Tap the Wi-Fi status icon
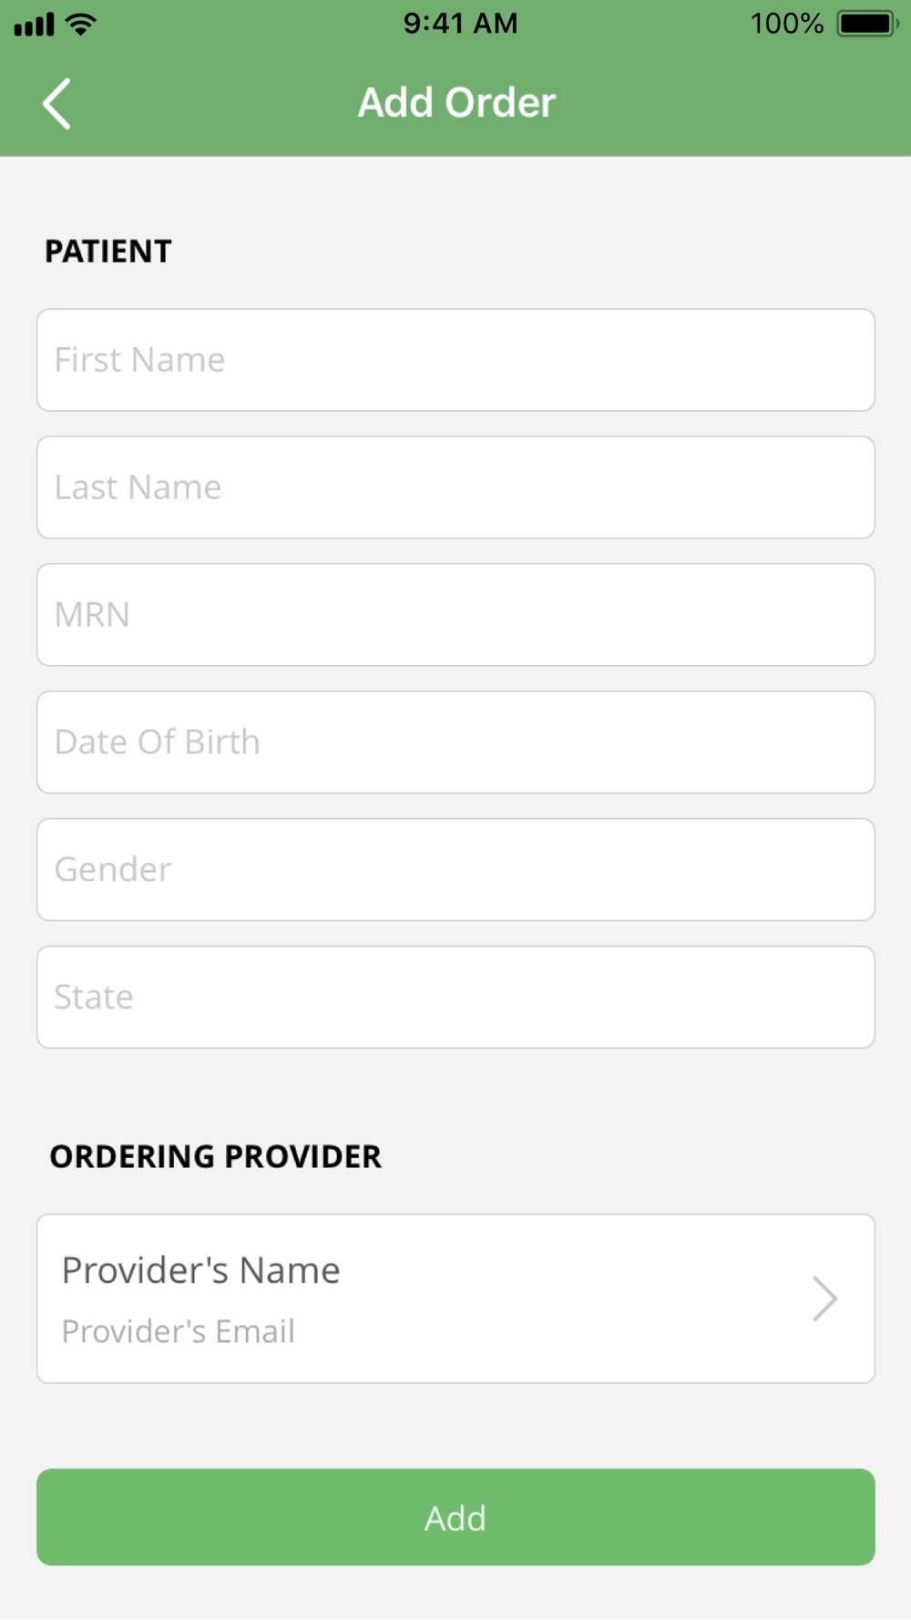911x1620 pixels. click(81, 25)
